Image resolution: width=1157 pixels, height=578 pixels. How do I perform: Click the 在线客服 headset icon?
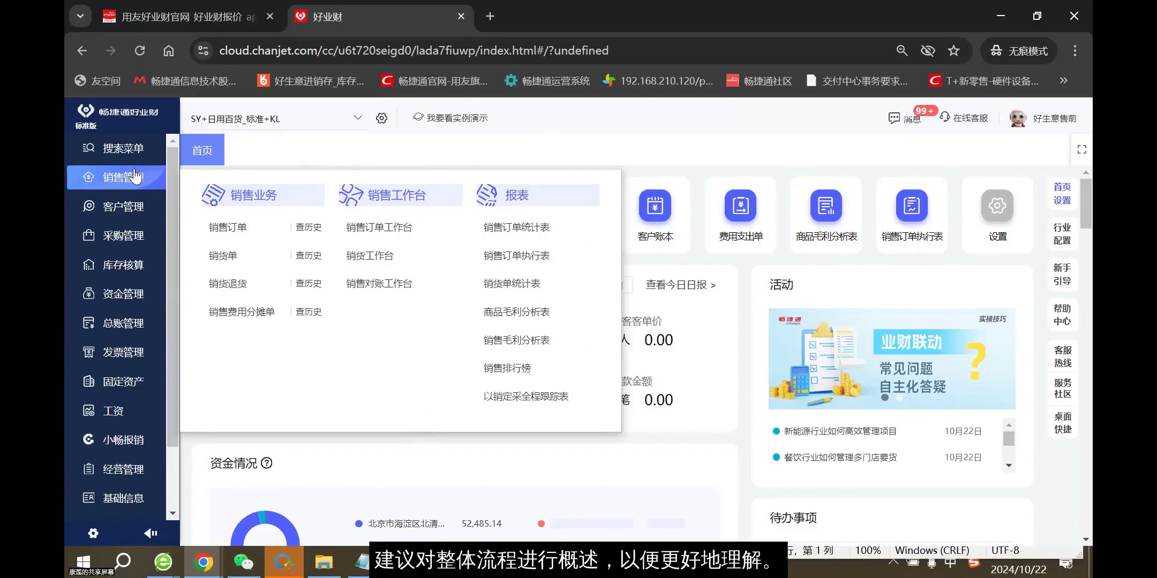[945, 117]
